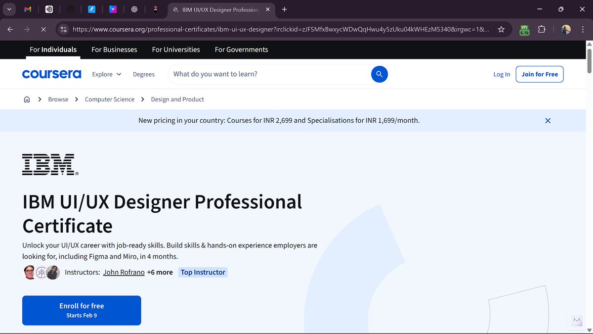This screenshot has height=334, width=593.
Task: Click the Log In link
Action: pyautogui.click(x=502, y=74)
